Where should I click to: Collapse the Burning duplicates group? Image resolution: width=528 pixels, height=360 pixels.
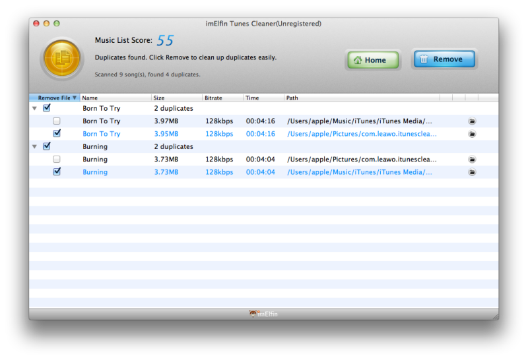tap(34, 146)
